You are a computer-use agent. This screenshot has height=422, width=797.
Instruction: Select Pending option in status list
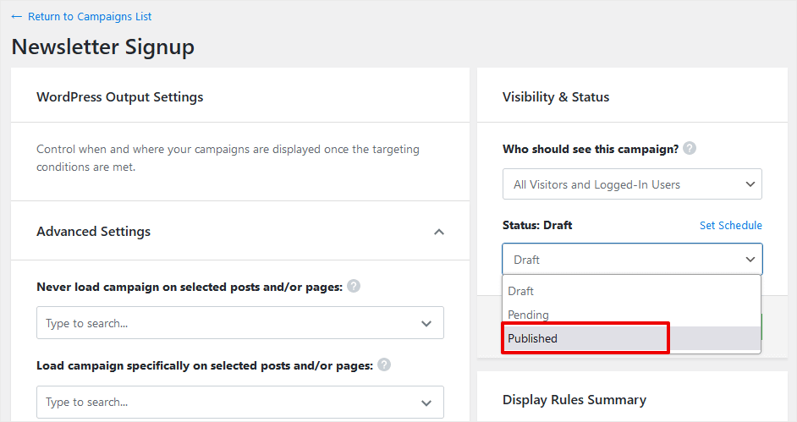coord(529,315)
